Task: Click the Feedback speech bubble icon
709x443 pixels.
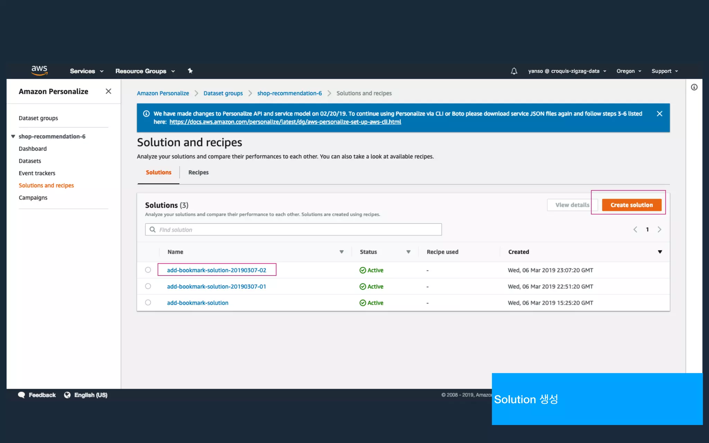Action: coord(21,395)
